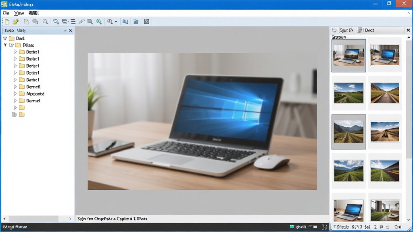
Task: Select the Diltes folder
Action: pos(28,45)
